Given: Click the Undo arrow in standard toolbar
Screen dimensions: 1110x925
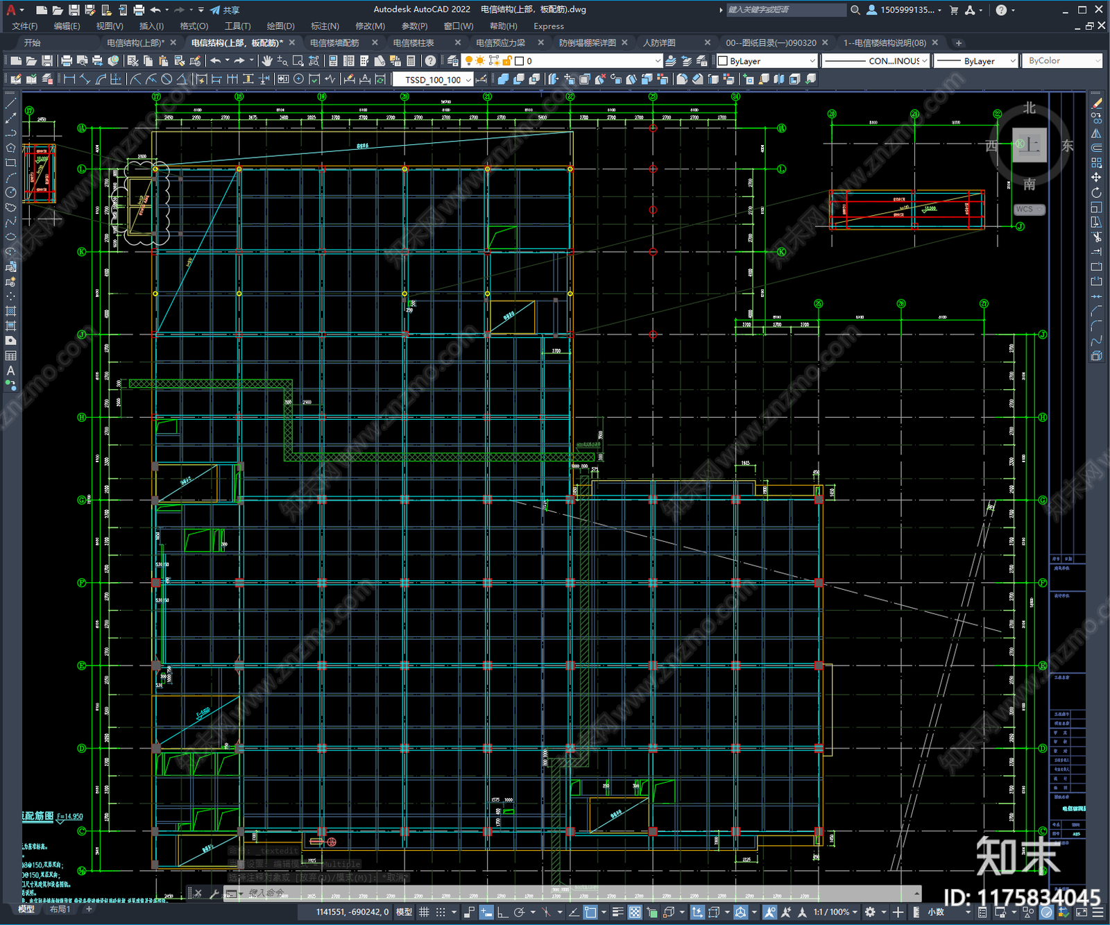Looking at the screenshot, I should 216,61.
